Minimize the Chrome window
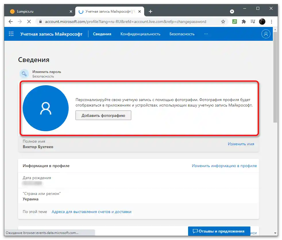The height and width of the screenshot is (240, 282). coord(245,8)
